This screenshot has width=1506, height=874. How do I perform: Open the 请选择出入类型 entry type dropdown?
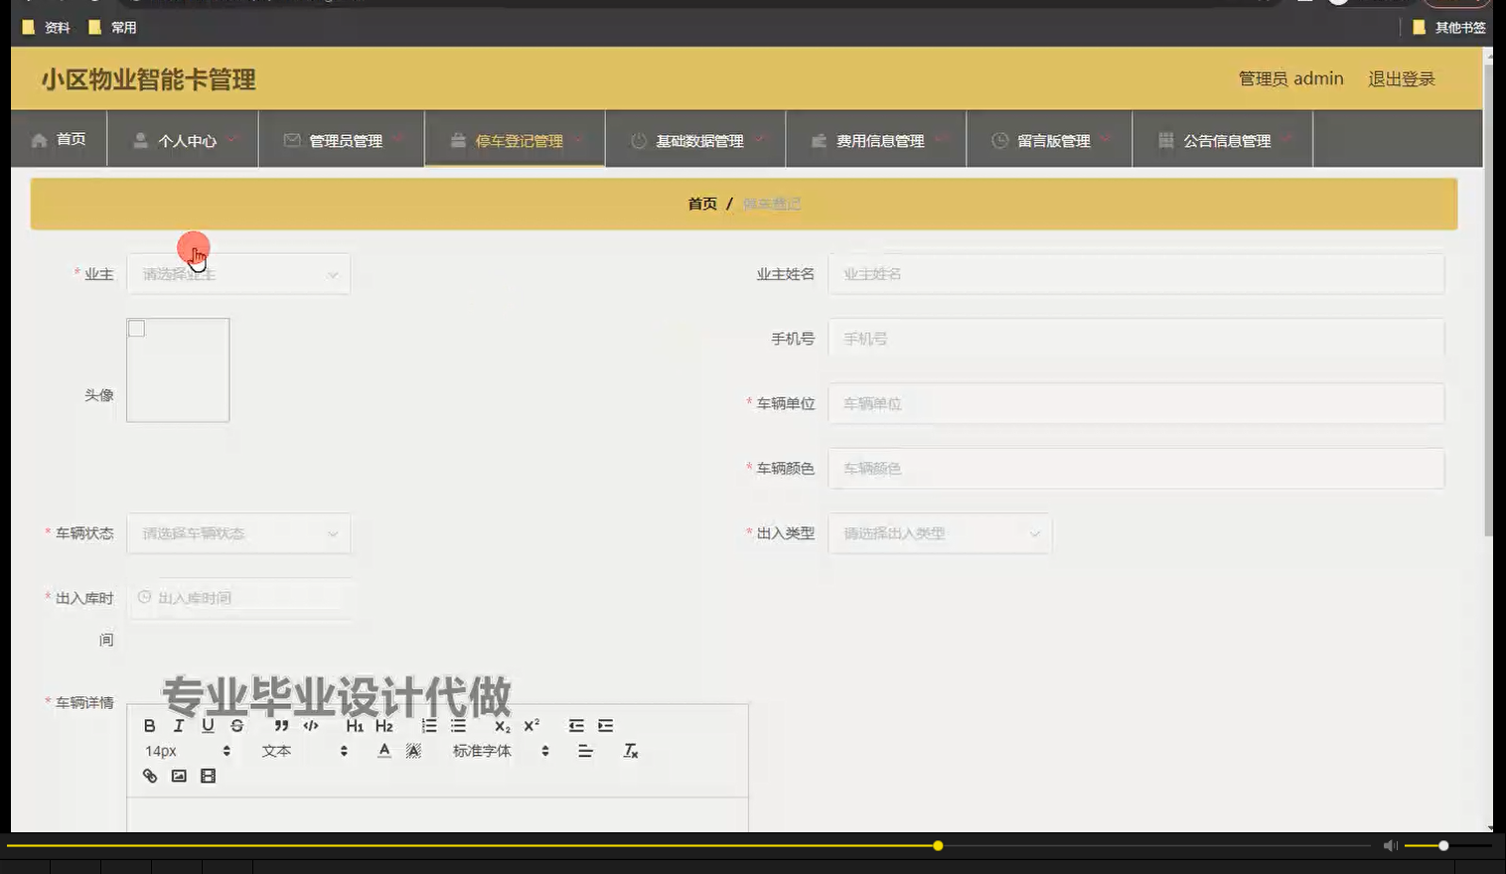(x=939, y=533)
